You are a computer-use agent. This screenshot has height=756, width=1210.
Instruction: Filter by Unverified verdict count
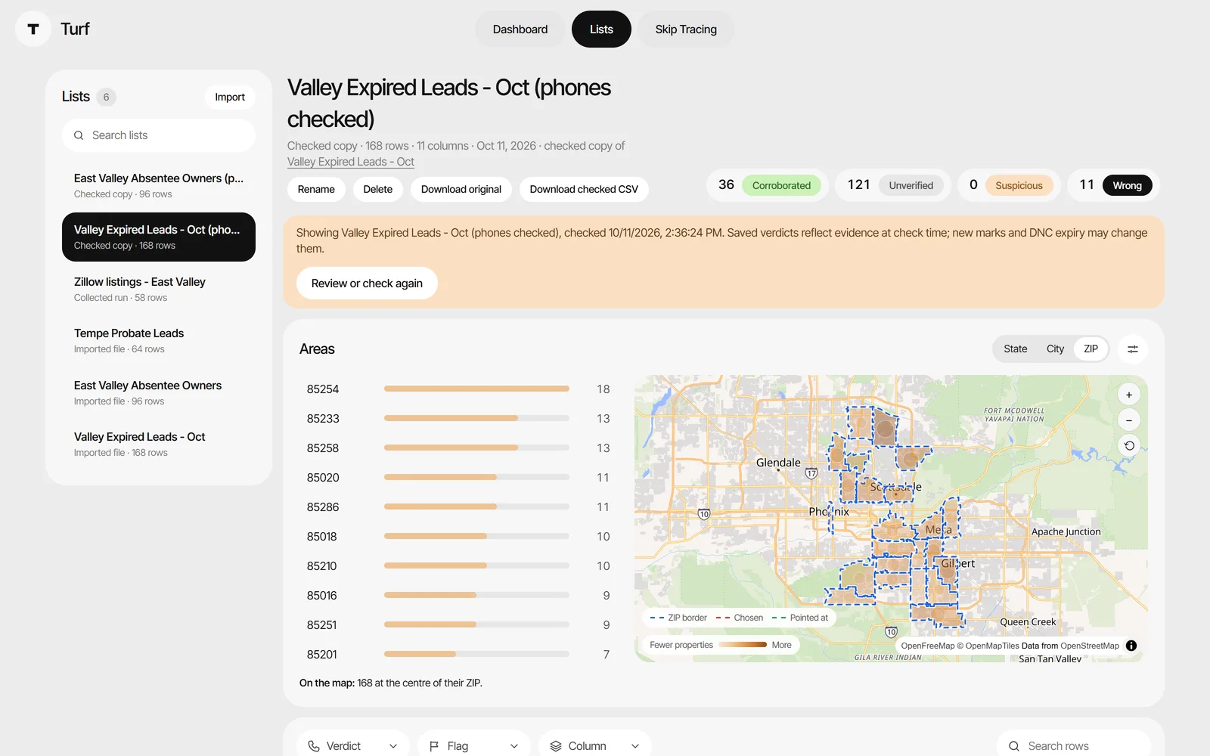(x=893, y=185)
